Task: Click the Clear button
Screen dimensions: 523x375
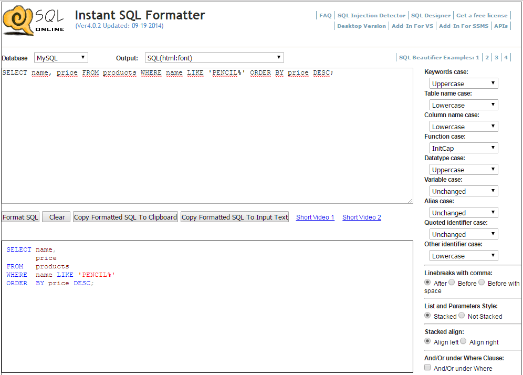Action: click(56, 216)
